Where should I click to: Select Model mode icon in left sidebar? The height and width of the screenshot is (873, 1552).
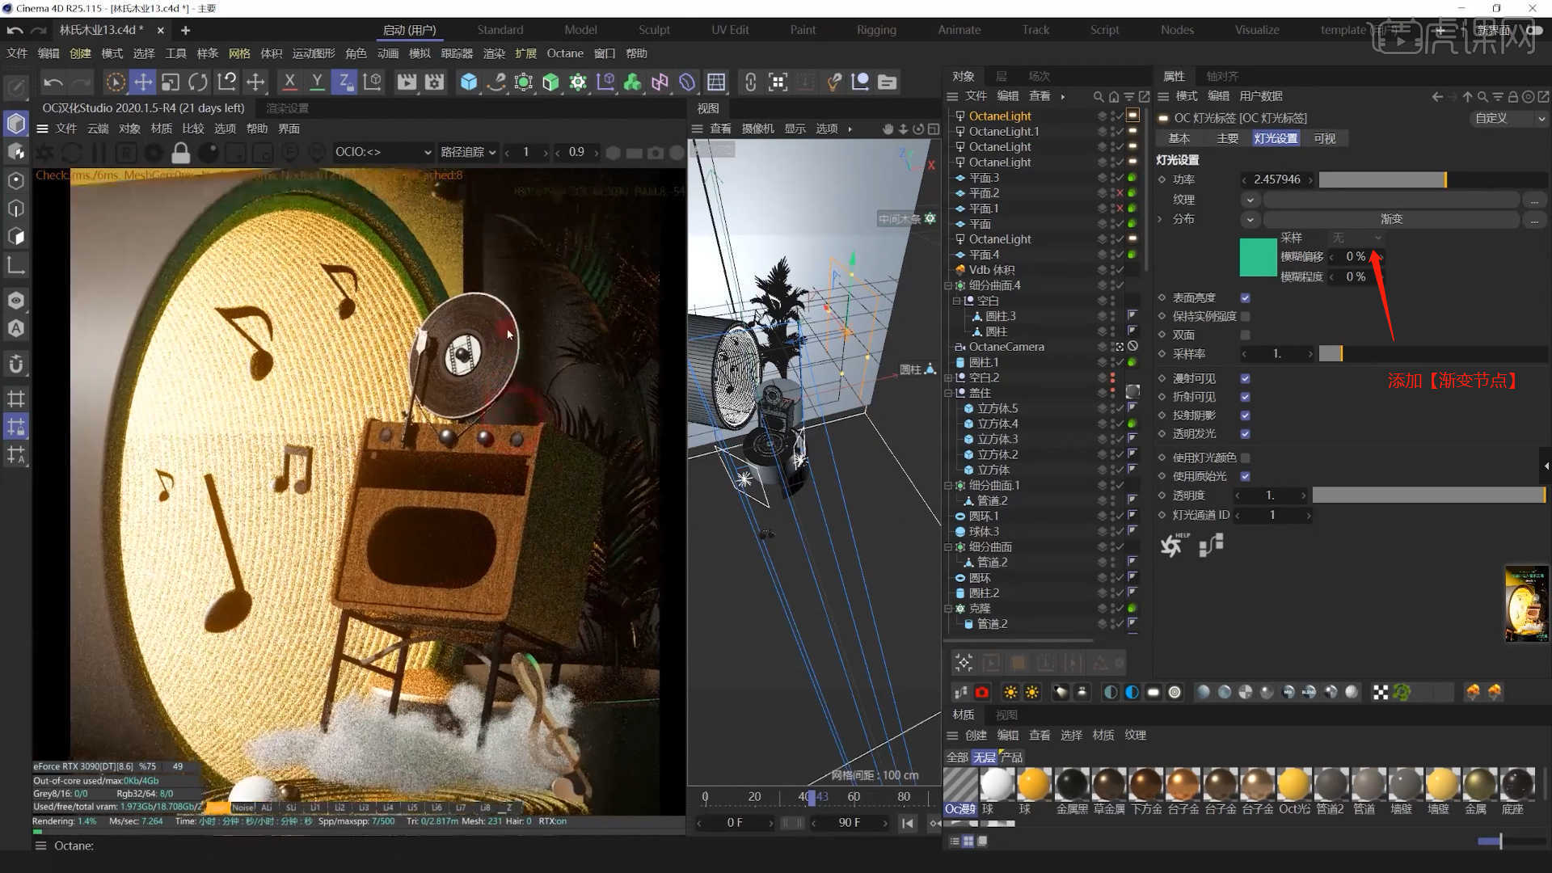click(x=16, y=124)
